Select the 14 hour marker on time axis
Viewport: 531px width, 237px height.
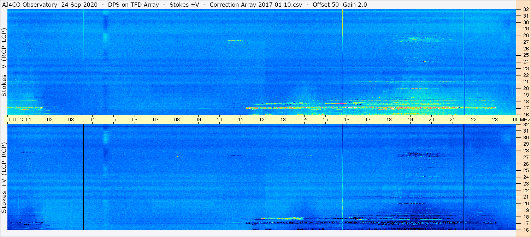304,120
